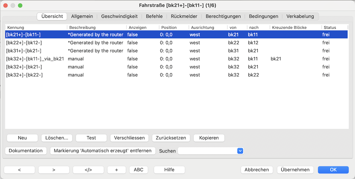The image size is (355, 179).
Task: Remove 'Automatisch erzeugt' marking button
Action: click(103, 151)
